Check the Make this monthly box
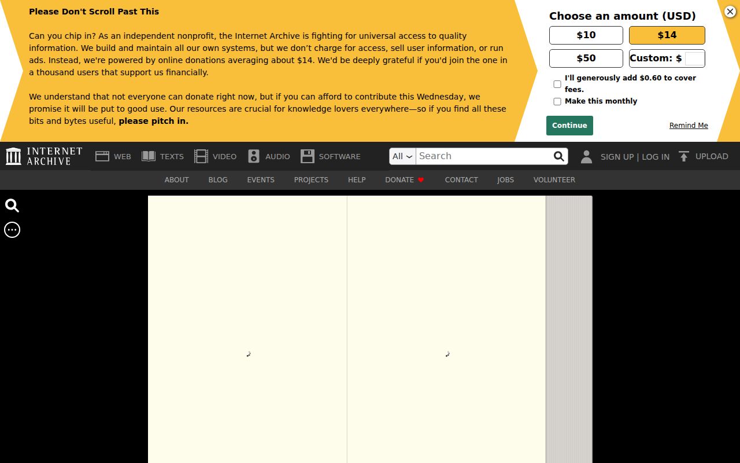The height and width of the screenshot is (463, 740). point(557,101)
